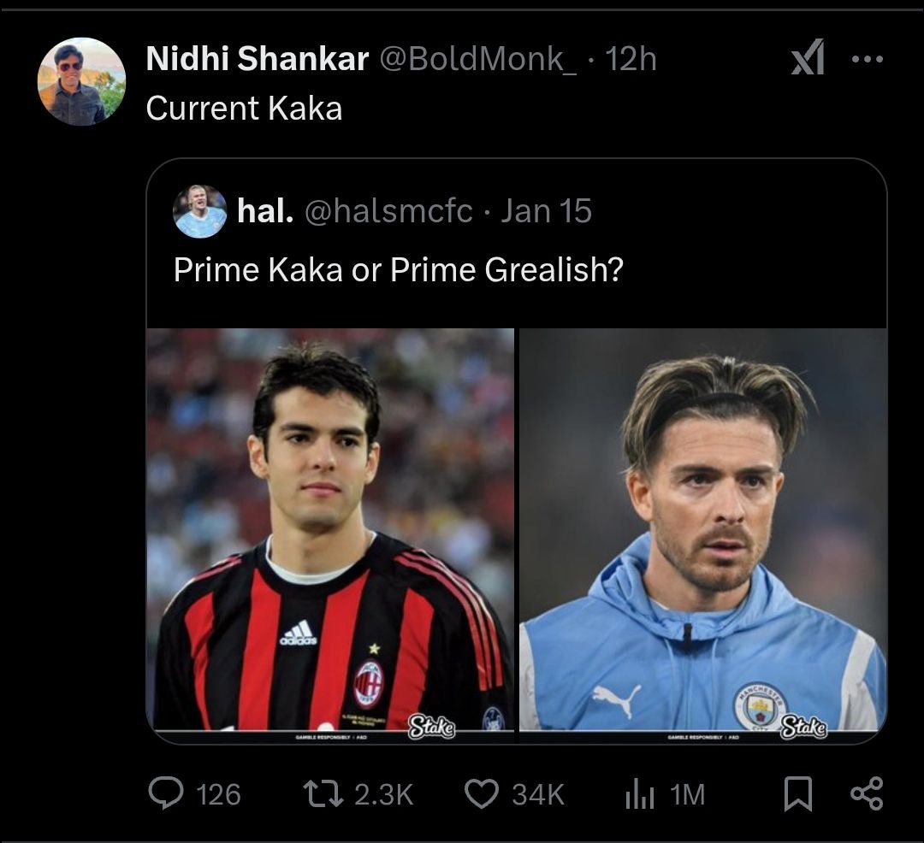Go to the @BoldMonk_ handle
The height and width of the screenshot is (843, 924).
477,59
